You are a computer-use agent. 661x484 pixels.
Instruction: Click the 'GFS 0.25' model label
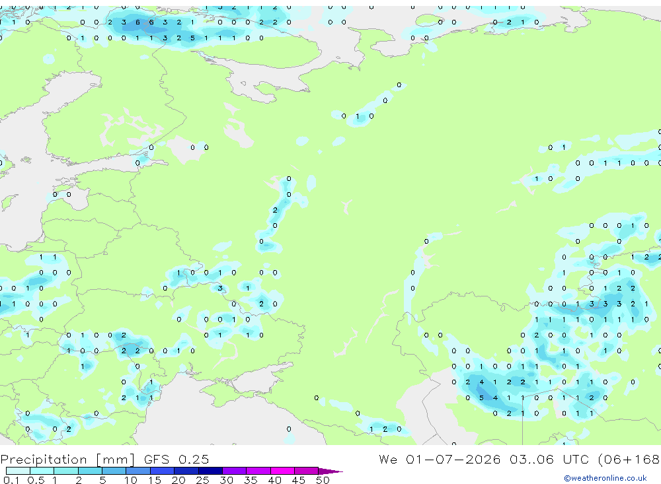coord(176,459)
